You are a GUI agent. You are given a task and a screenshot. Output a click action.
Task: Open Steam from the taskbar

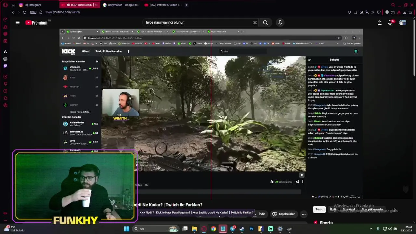pos(242,229)
